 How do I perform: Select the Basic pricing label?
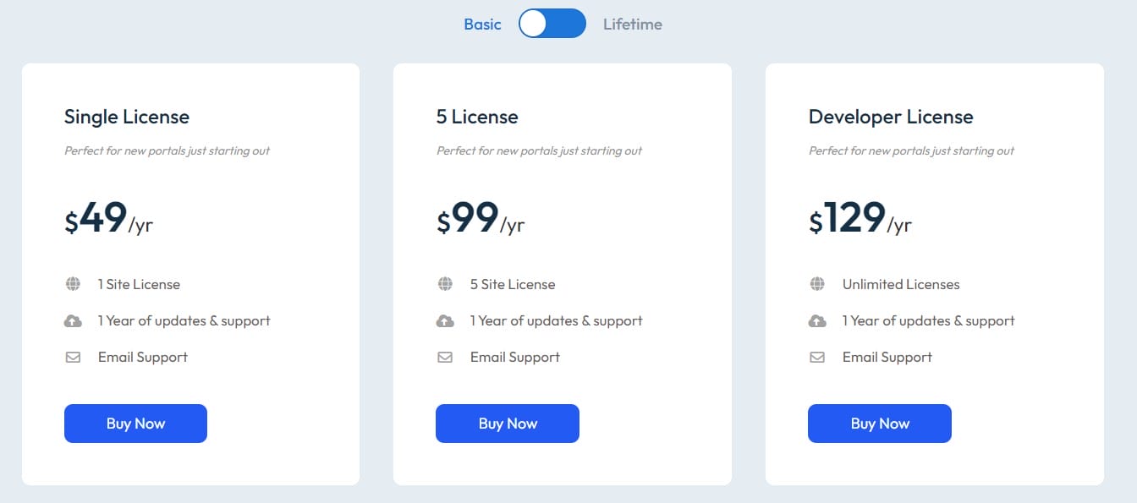[x=482, y=25]
